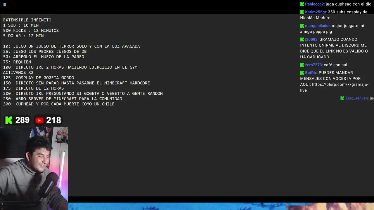374x210 pixels.
Task: Click Kick badge next to zero7273
Action: click(302, 65)
